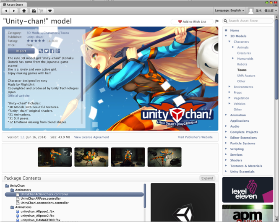Click version 1.1 link

pyautogui.click(x=22, y=137)
